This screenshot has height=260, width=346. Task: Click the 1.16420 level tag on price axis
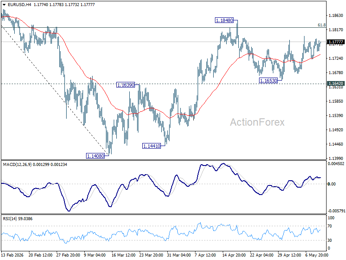click(x=336, y=83)
